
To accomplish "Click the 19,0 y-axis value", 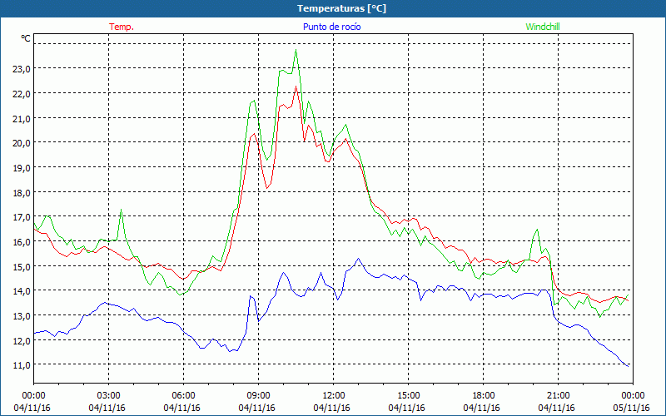I will pyautogui.click(x=22, y=168).
